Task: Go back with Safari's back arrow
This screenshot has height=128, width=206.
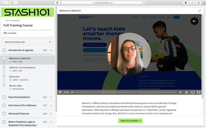Action: [3, 3]
